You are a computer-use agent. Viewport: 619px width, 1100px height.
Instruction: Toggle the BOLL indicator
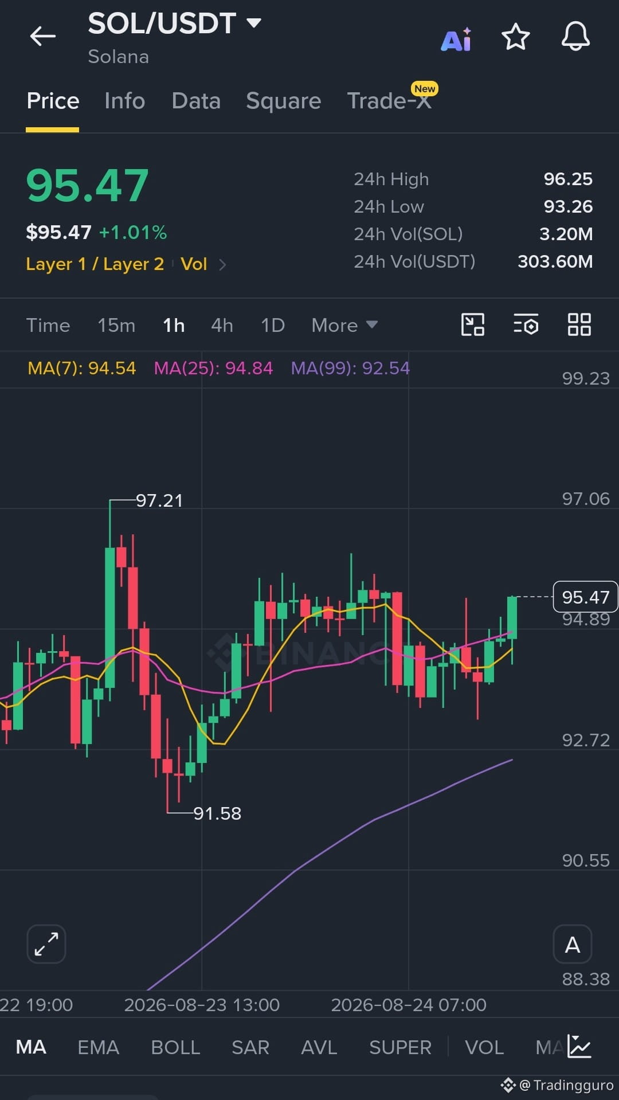pyautogui.click(x=175, y=1047)
